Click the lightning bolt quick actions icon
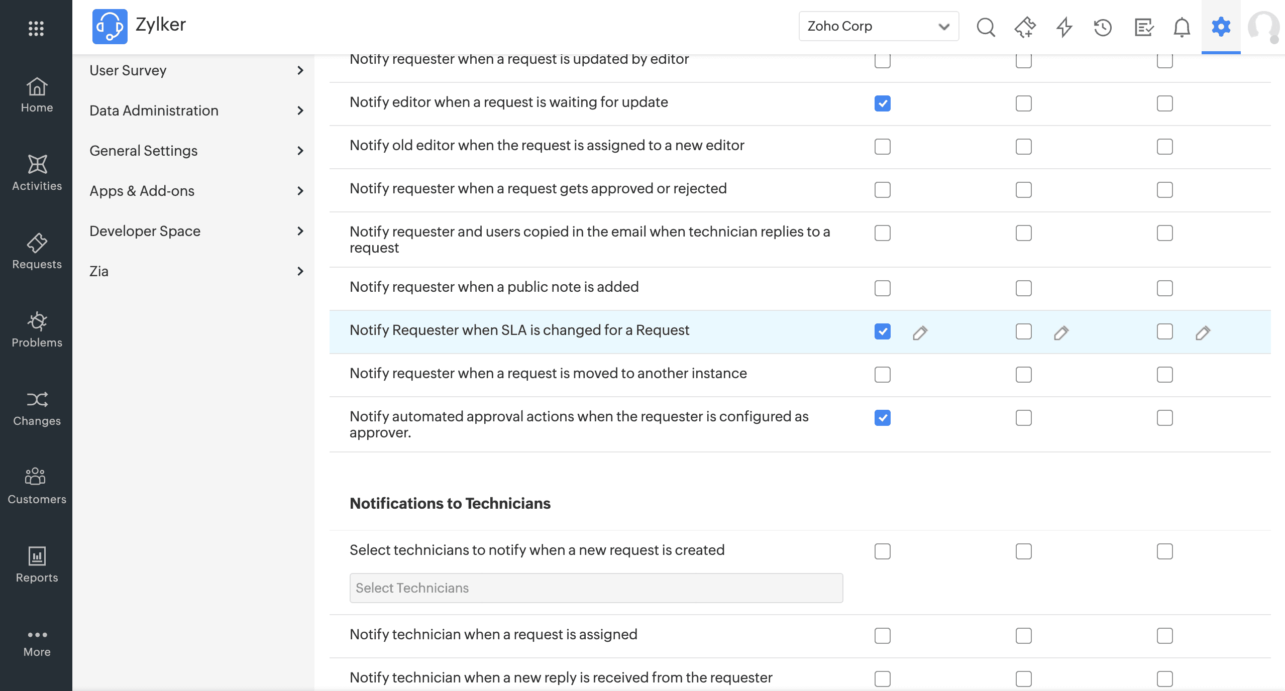This screenshot has width=1285, height=691. coord(1064,27)
